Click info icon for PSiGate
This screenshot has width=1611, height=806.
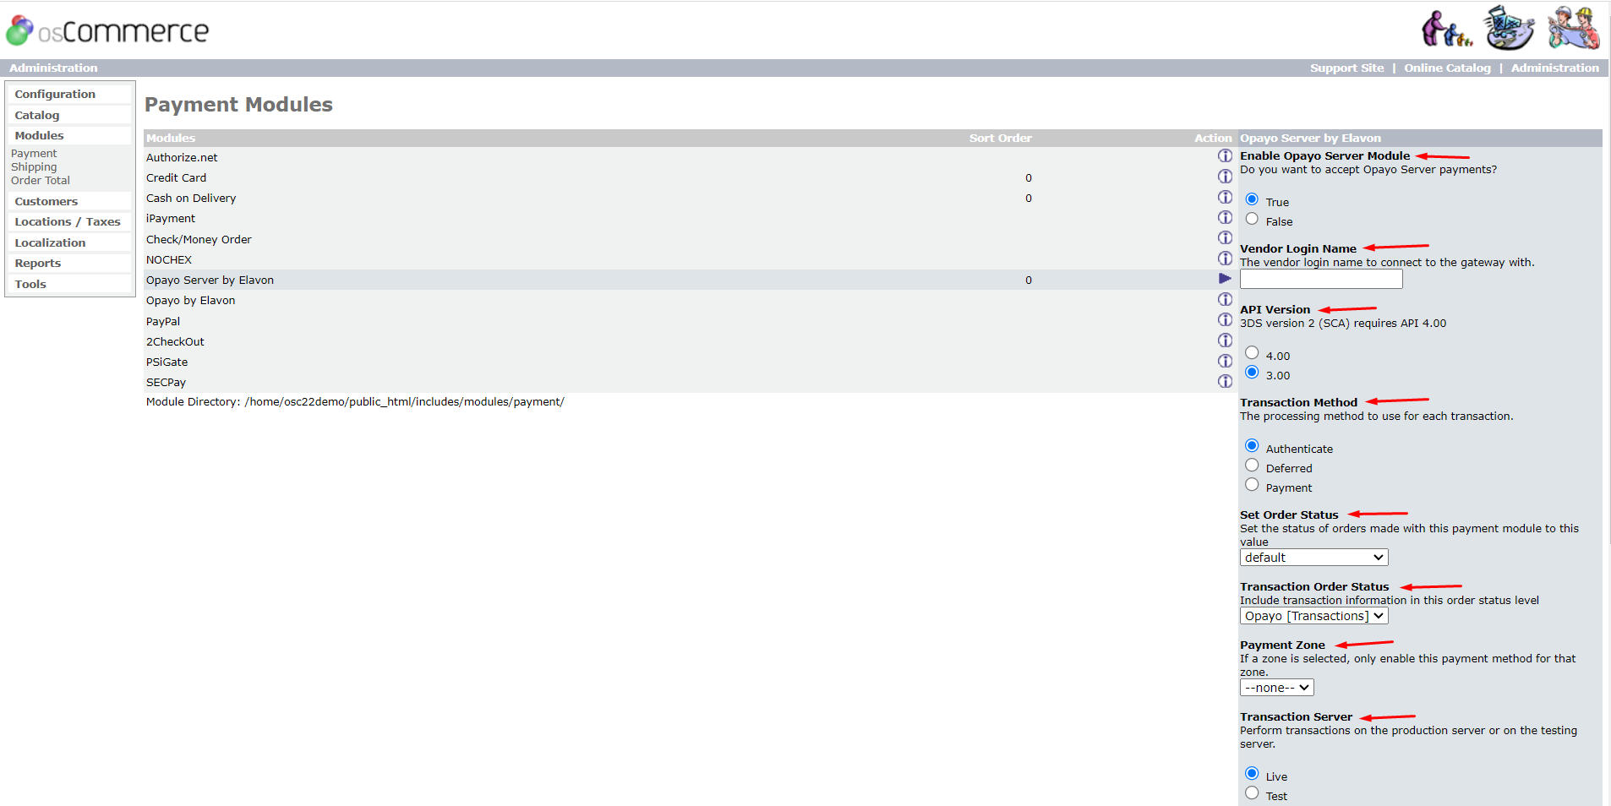1225,361
